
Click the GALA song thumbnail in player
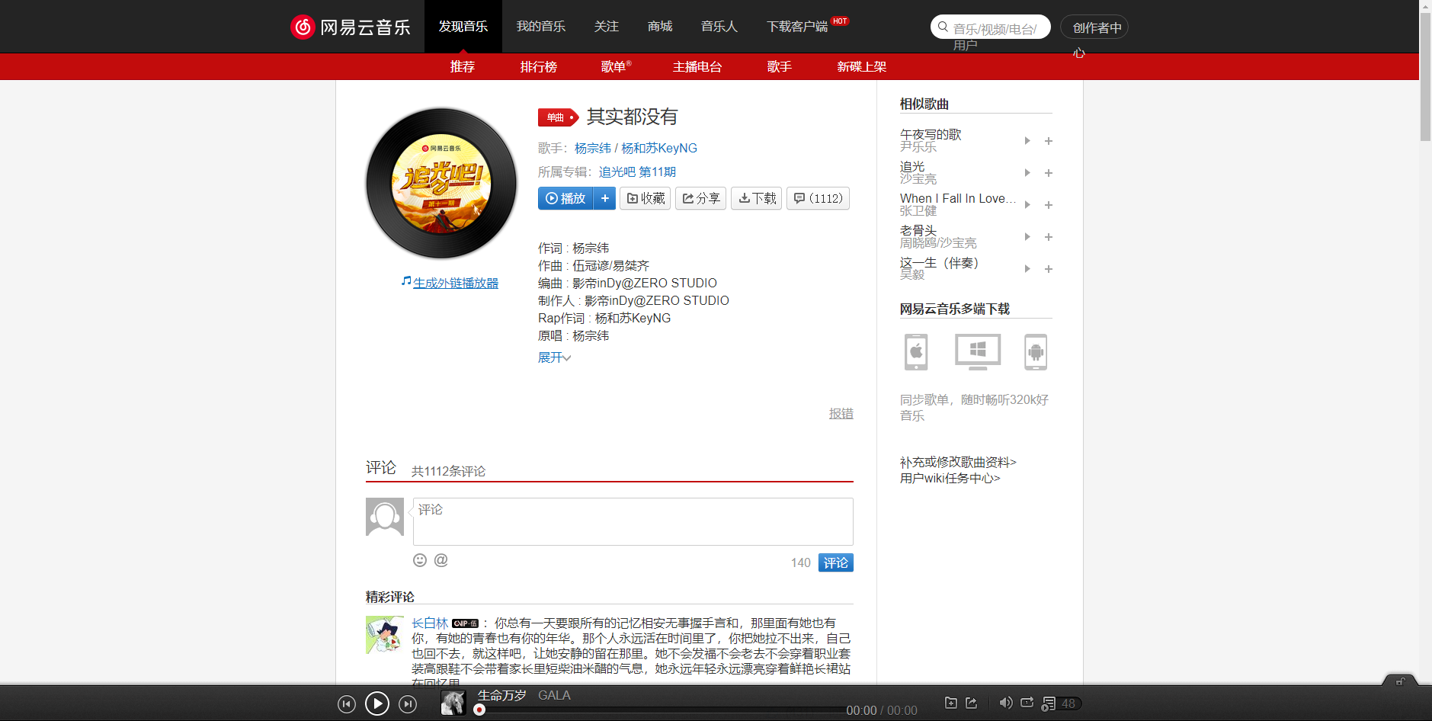(x=453, y=703)
